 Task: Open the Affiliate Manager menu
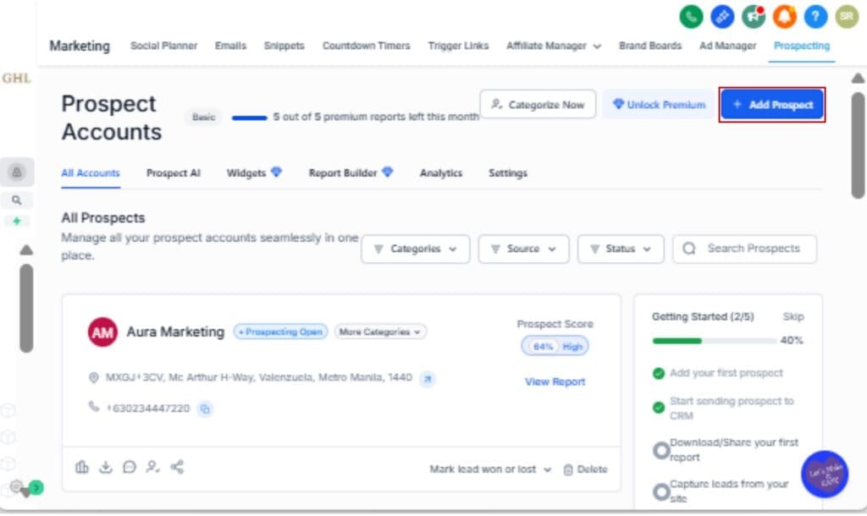pyautogui.click(x=554, y=46)
